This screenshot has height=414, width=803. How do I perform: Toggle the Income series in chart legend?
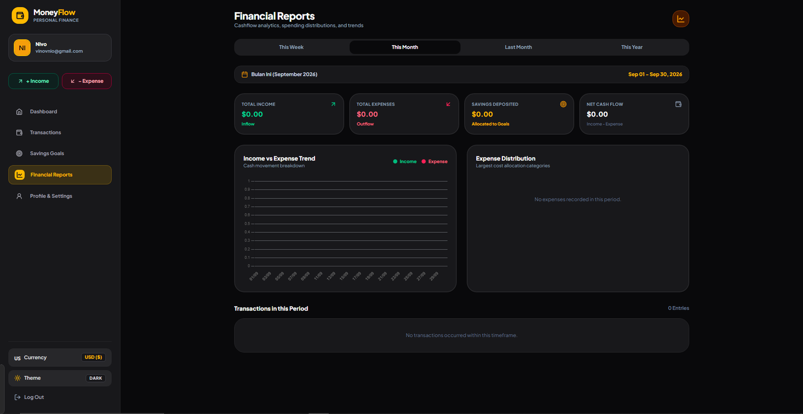[405, 162]
